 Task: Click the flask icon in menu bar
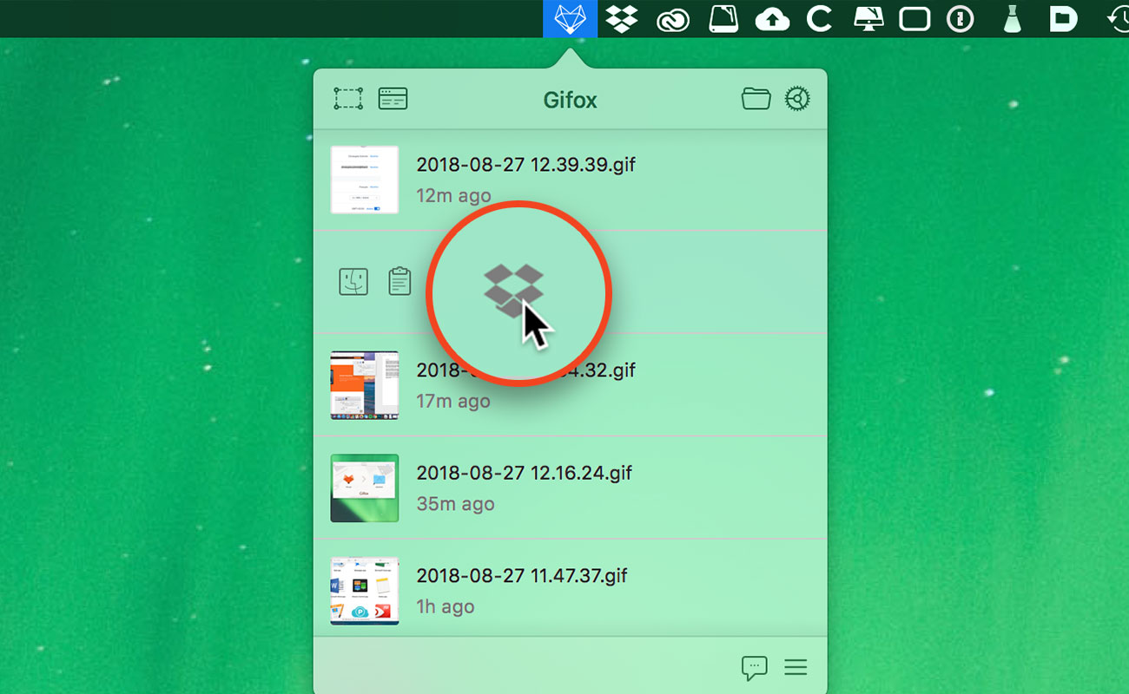click(x=1011, y=19)
